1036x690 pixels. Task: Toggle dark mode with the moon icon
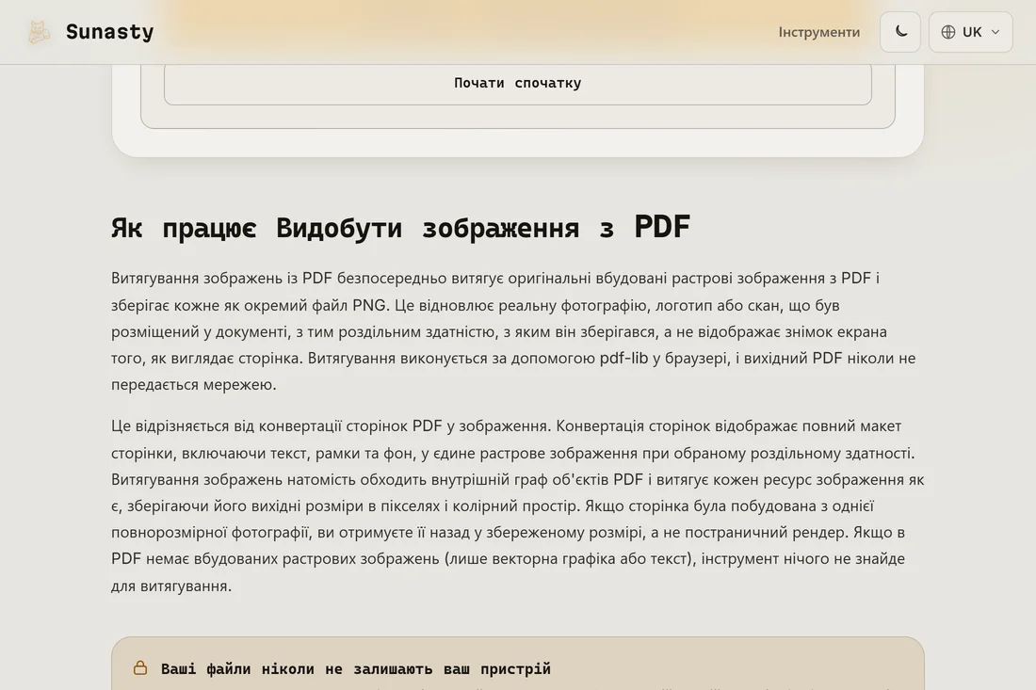pyautogui.click(x=899, y=32)
